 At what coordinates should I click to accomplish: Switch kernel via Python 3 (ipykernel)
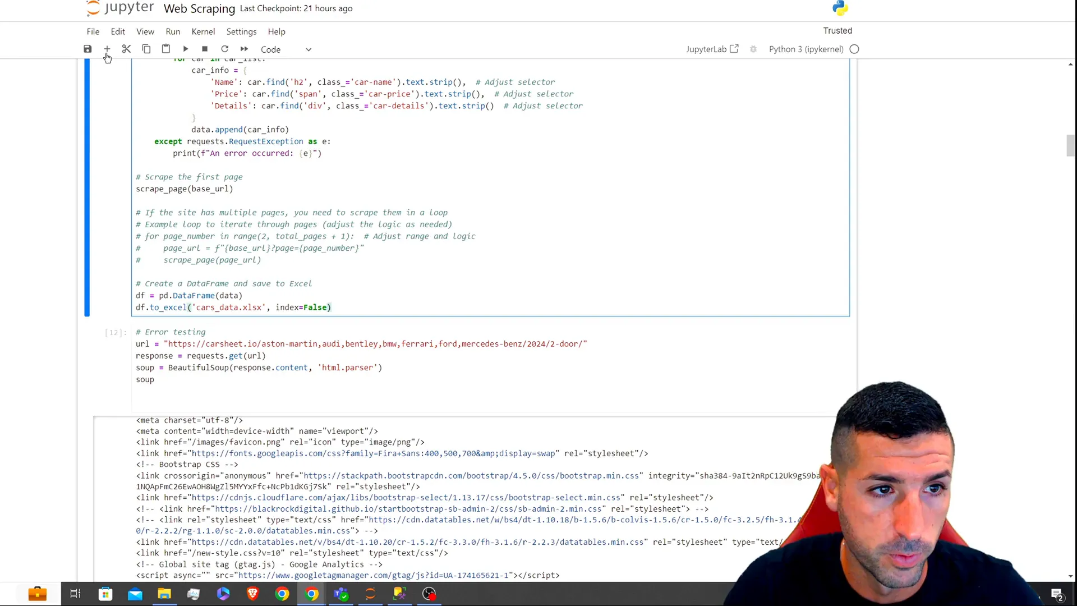click(806, 49)
